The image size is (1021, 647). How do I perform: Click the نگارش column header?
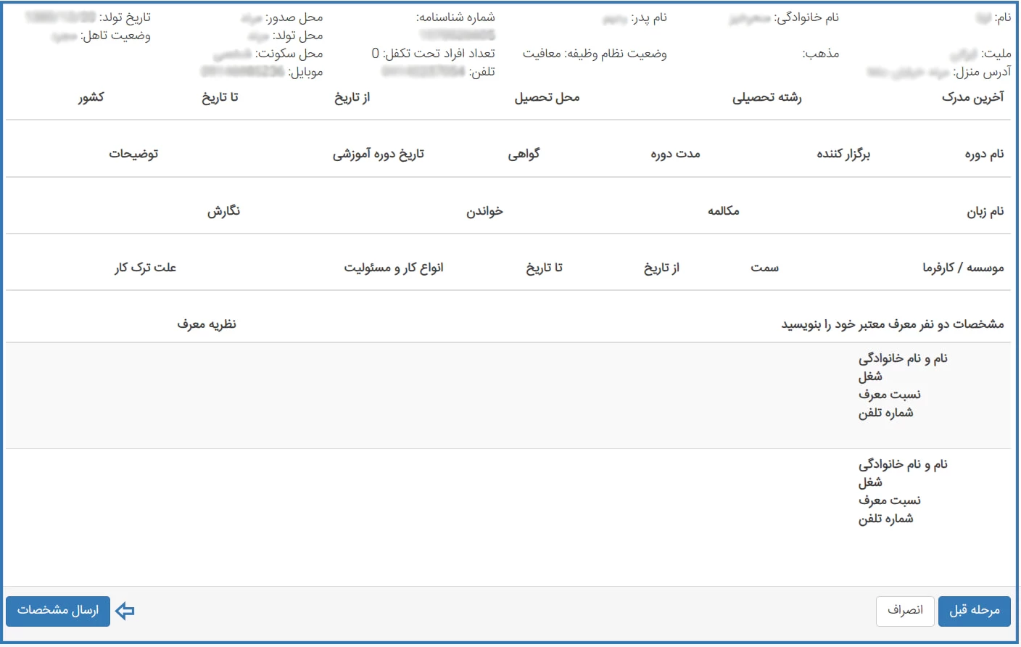click(x=223, y=211)
